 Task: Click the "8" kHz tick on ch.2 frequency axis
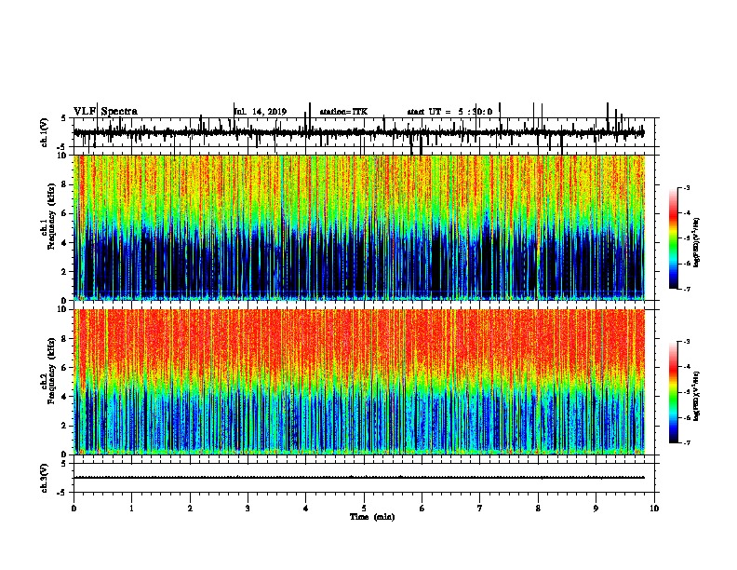point(65,339)
